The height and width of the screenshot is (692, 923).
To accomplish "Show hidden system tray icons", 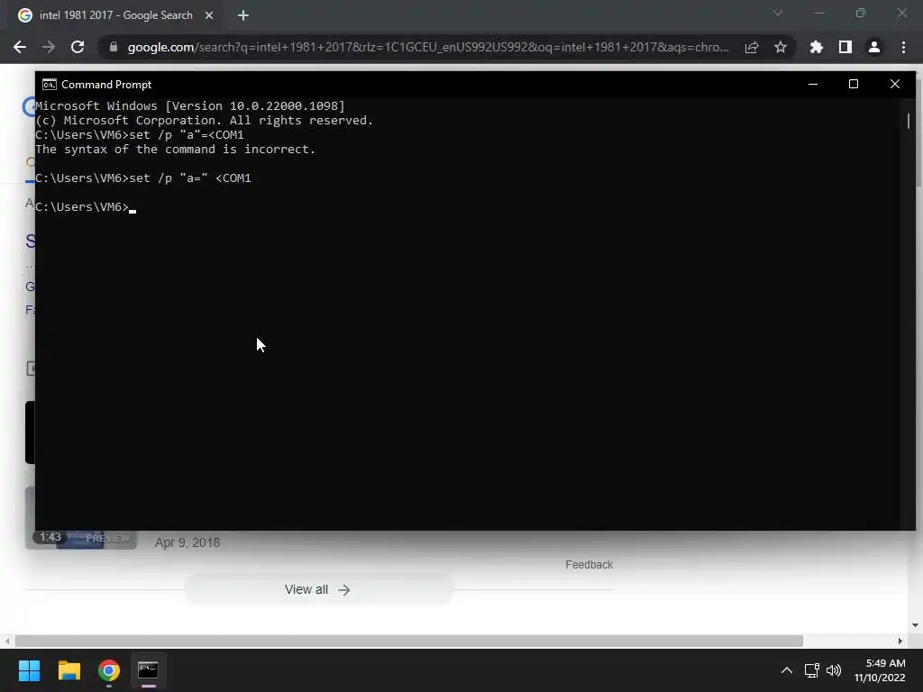I will point(786,670).
